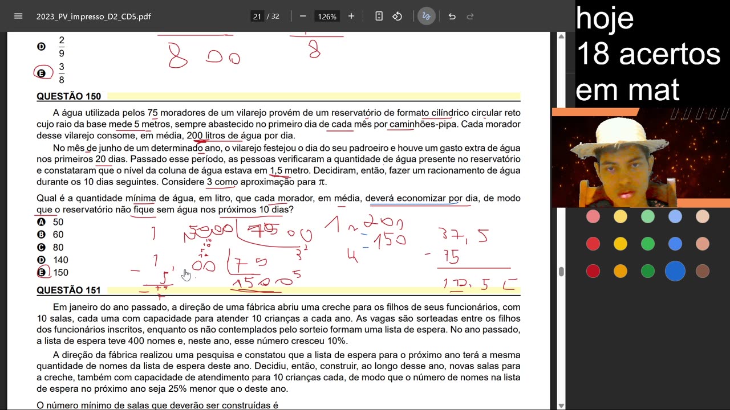Open the PDF viewer sidebar menu

18,17
